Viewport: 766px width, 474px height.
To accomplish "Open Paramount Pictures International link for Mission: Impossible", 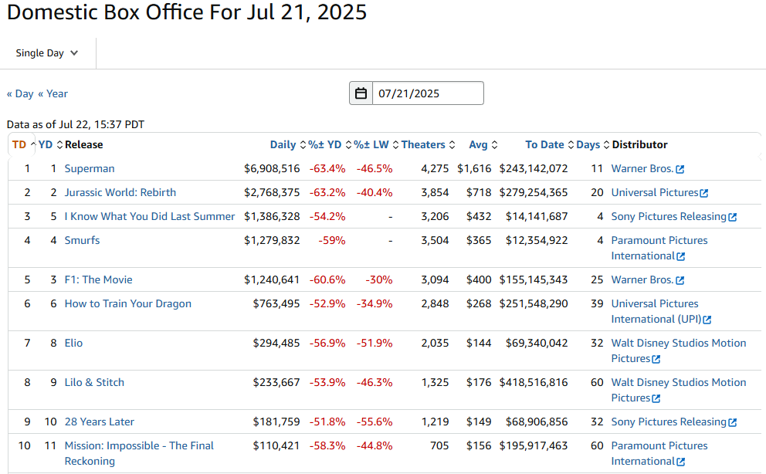I will [659, 453].
